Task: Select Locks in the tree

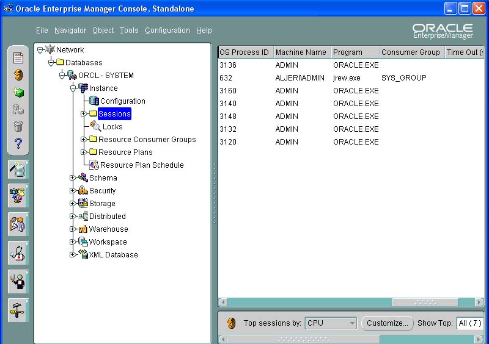Action: [x=112, y=127]
